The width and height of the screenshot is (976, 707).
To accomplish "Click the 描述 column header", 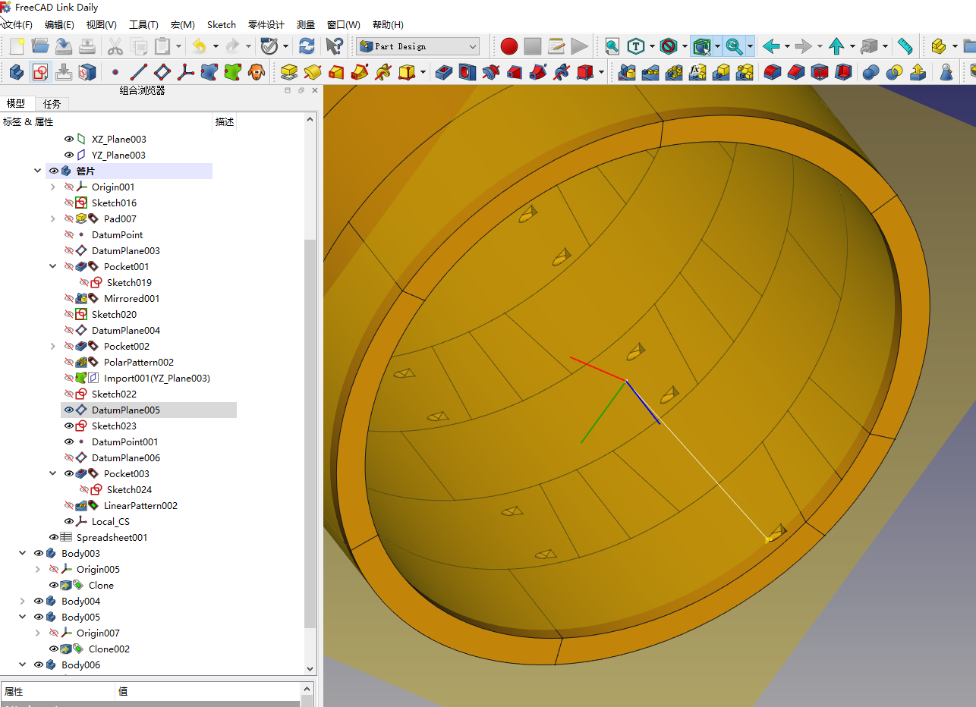I will 225,121.
